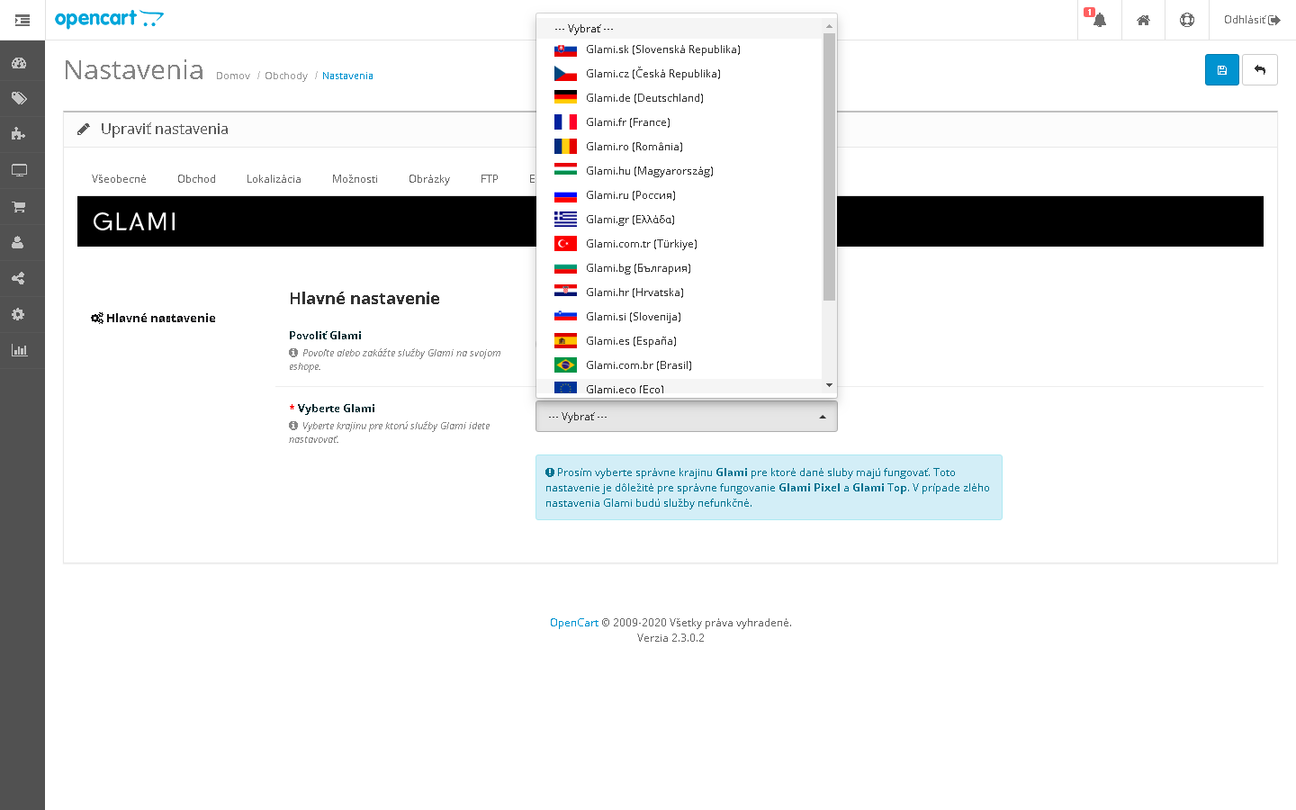The image size is (1296, 810).
Task: Select Glami.gr (Ελλάδα) option
Action: (x=679, y=220)
